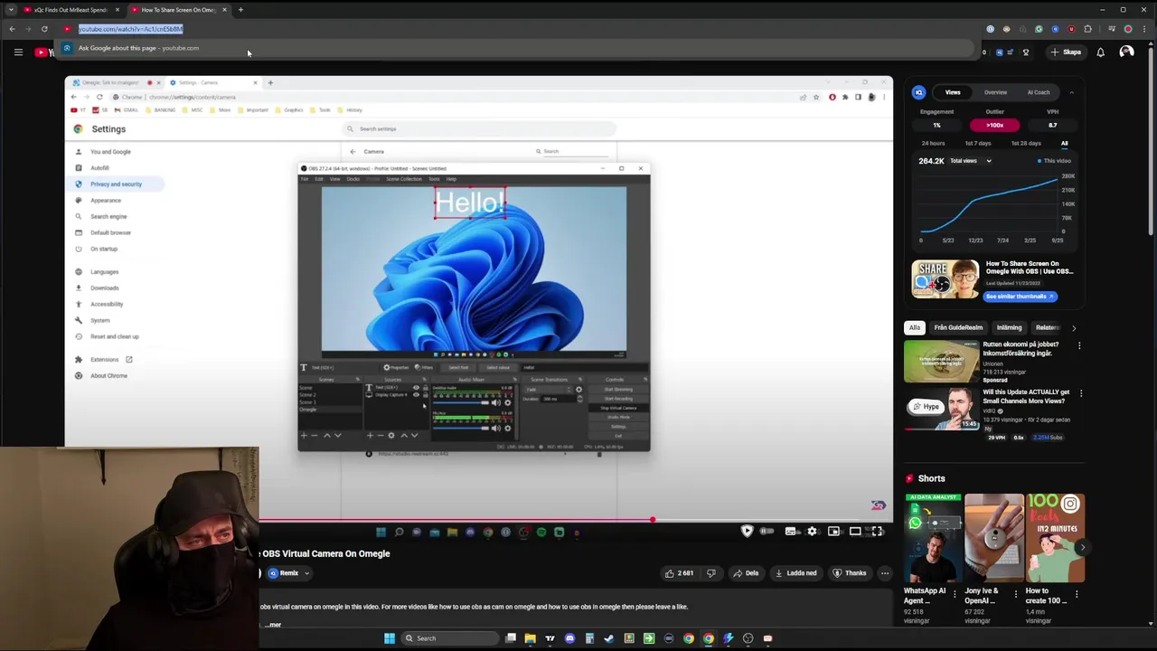Select the 1st 28 days time range
The height and width of the screenshot is (651, 1157).
pyautogui.click(x=1026, y=144)
